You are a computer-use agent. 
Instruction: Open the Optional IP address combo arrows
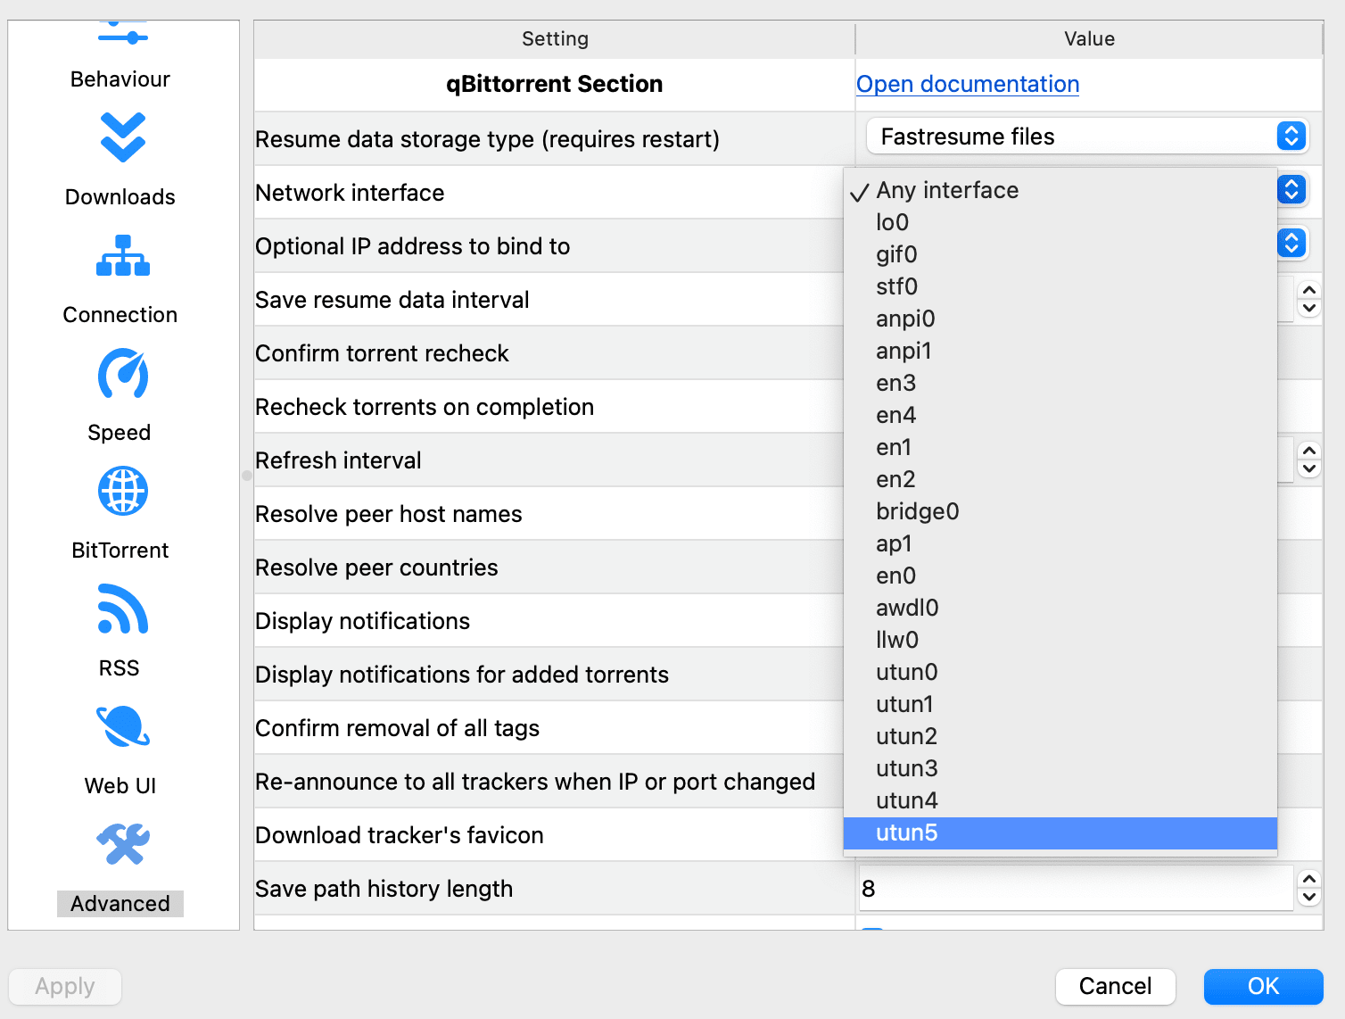[x=1291, y=243]
